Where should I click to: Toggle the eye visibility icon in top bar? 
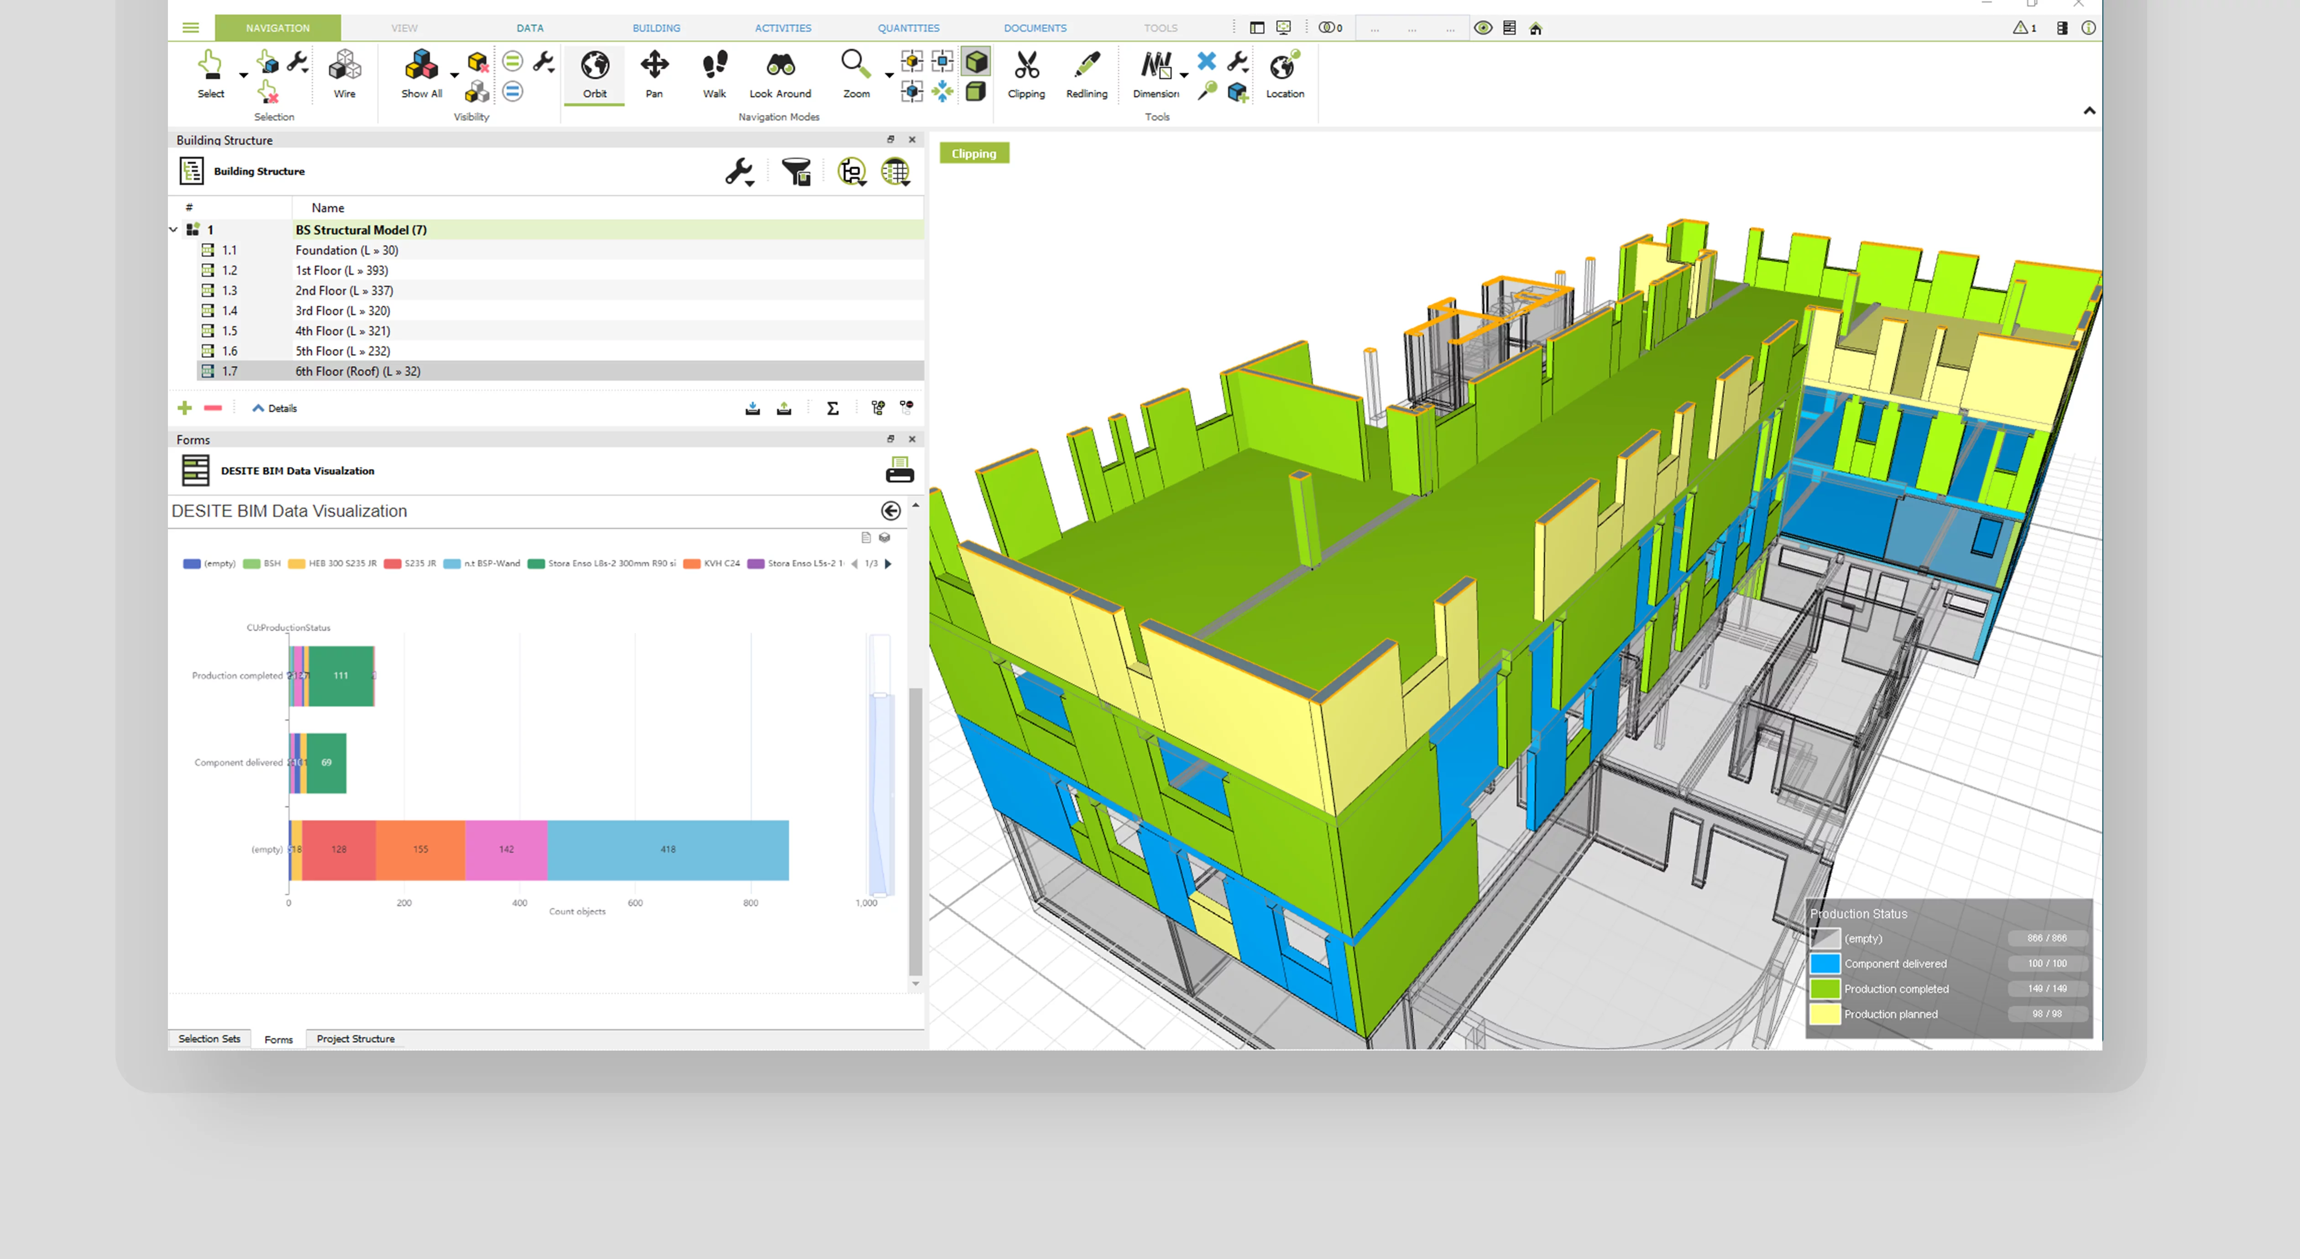[x=1483, y=28]
